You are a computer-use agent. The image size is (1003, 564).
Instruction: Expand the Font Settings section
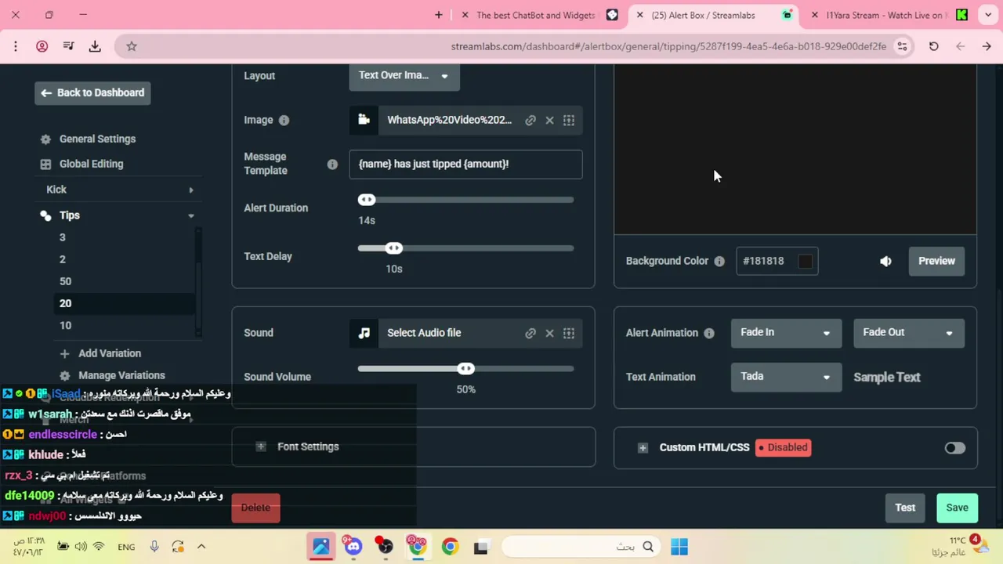click(x=261, y=446)
